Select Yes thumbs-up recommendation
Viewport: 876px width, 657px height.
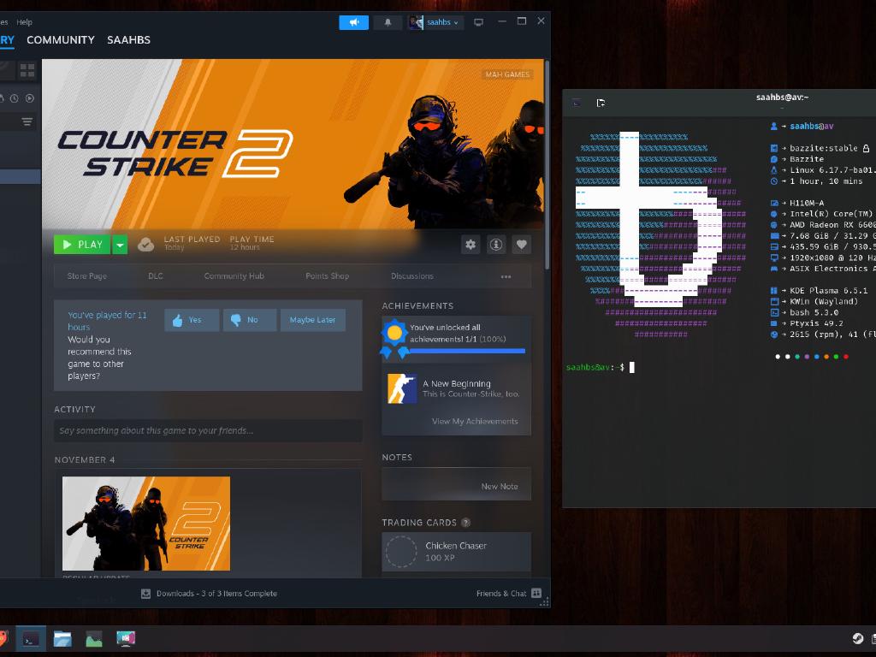[192, 320]
